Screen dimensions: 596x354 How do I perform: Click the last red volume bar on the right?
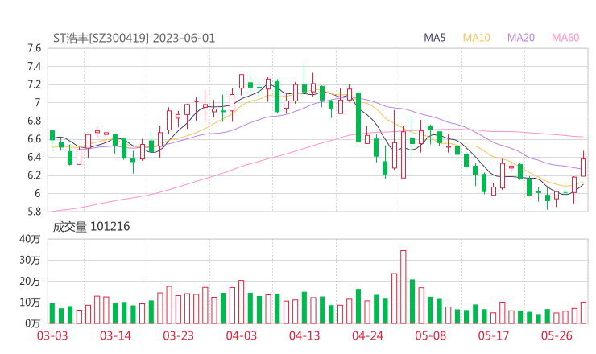click(583, 313)
